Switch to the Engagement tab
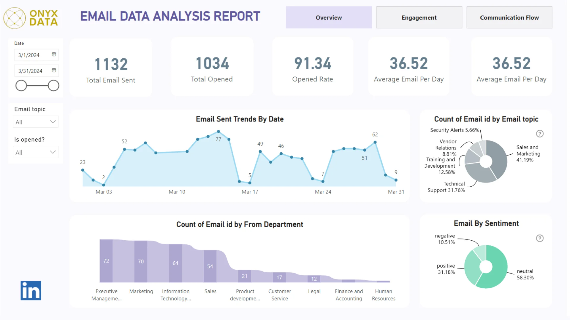This screenshot has width=570, height=320. [x=419, y=17]
